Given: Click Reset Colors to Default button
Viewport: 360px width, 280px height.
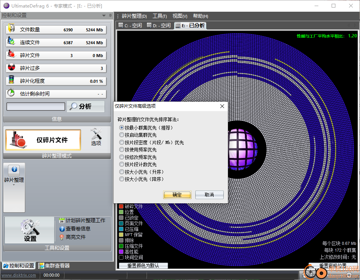Looking at the screenshot, I should 143,266.
